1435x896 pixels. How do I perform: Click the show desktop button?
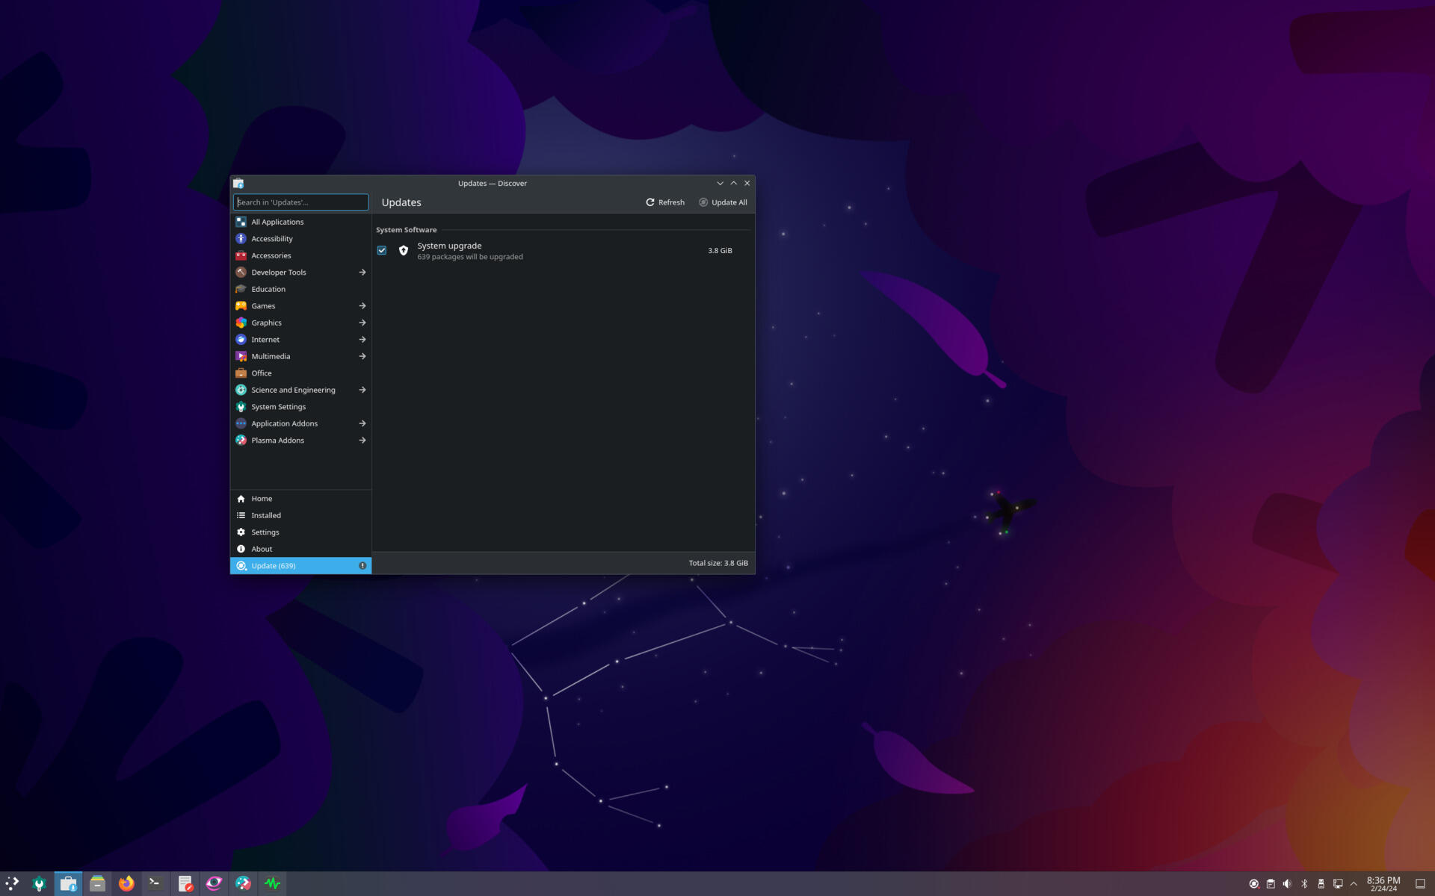(1421, 883)
